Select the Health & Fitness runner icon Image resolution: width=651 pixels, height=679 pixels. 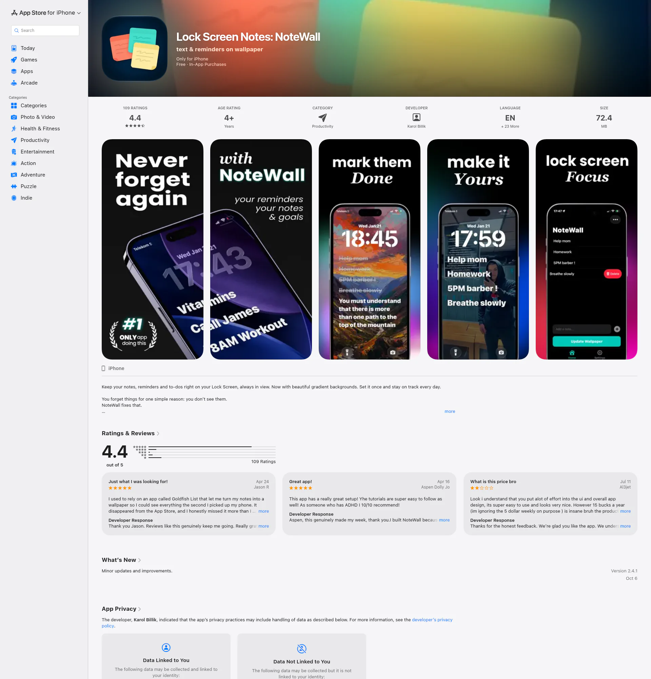point(14,129)
